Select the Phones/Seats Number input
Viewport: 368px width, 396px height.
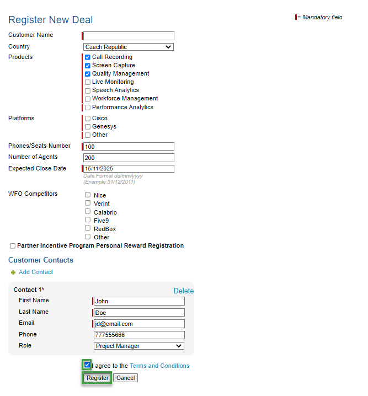(129, 147)
